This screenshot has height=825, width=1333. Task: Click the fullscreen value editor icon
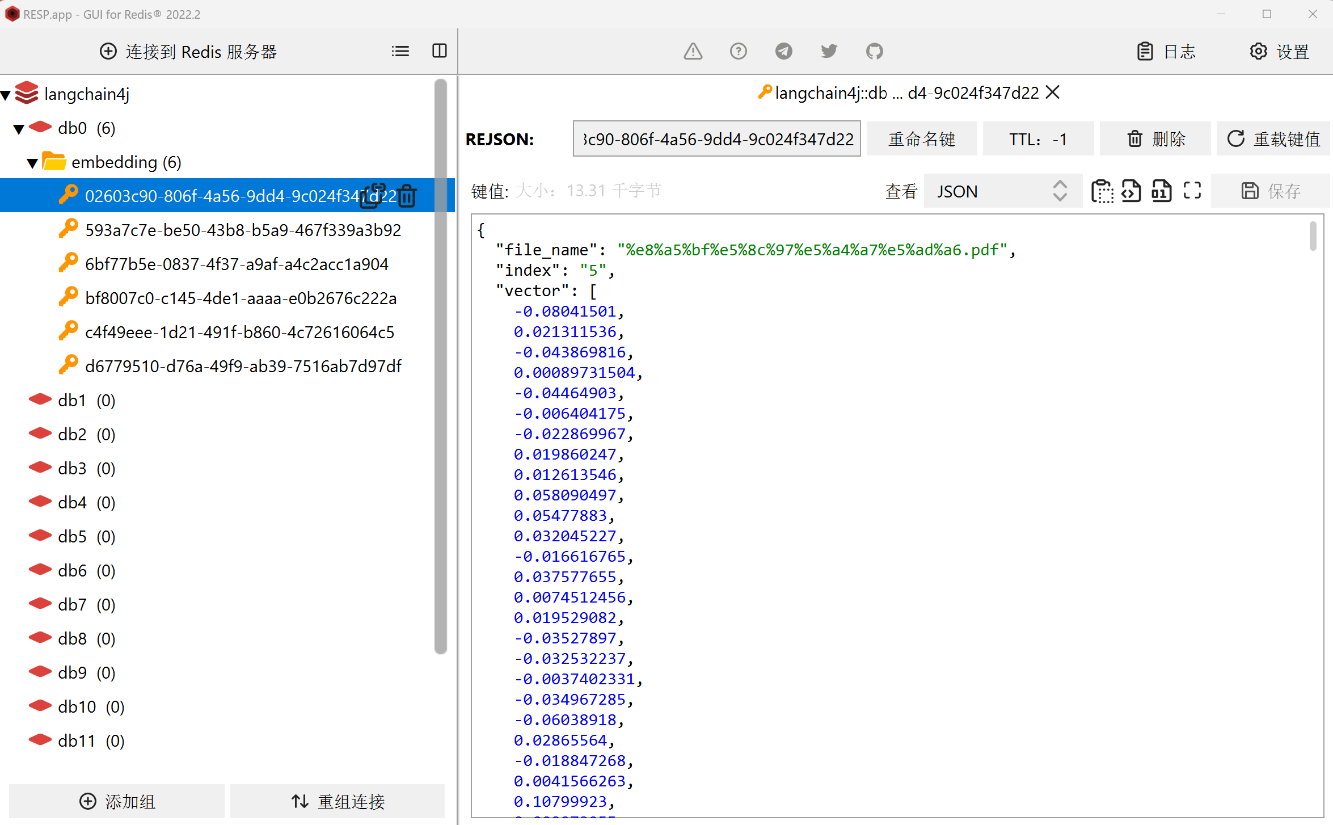coord(1192,191)
